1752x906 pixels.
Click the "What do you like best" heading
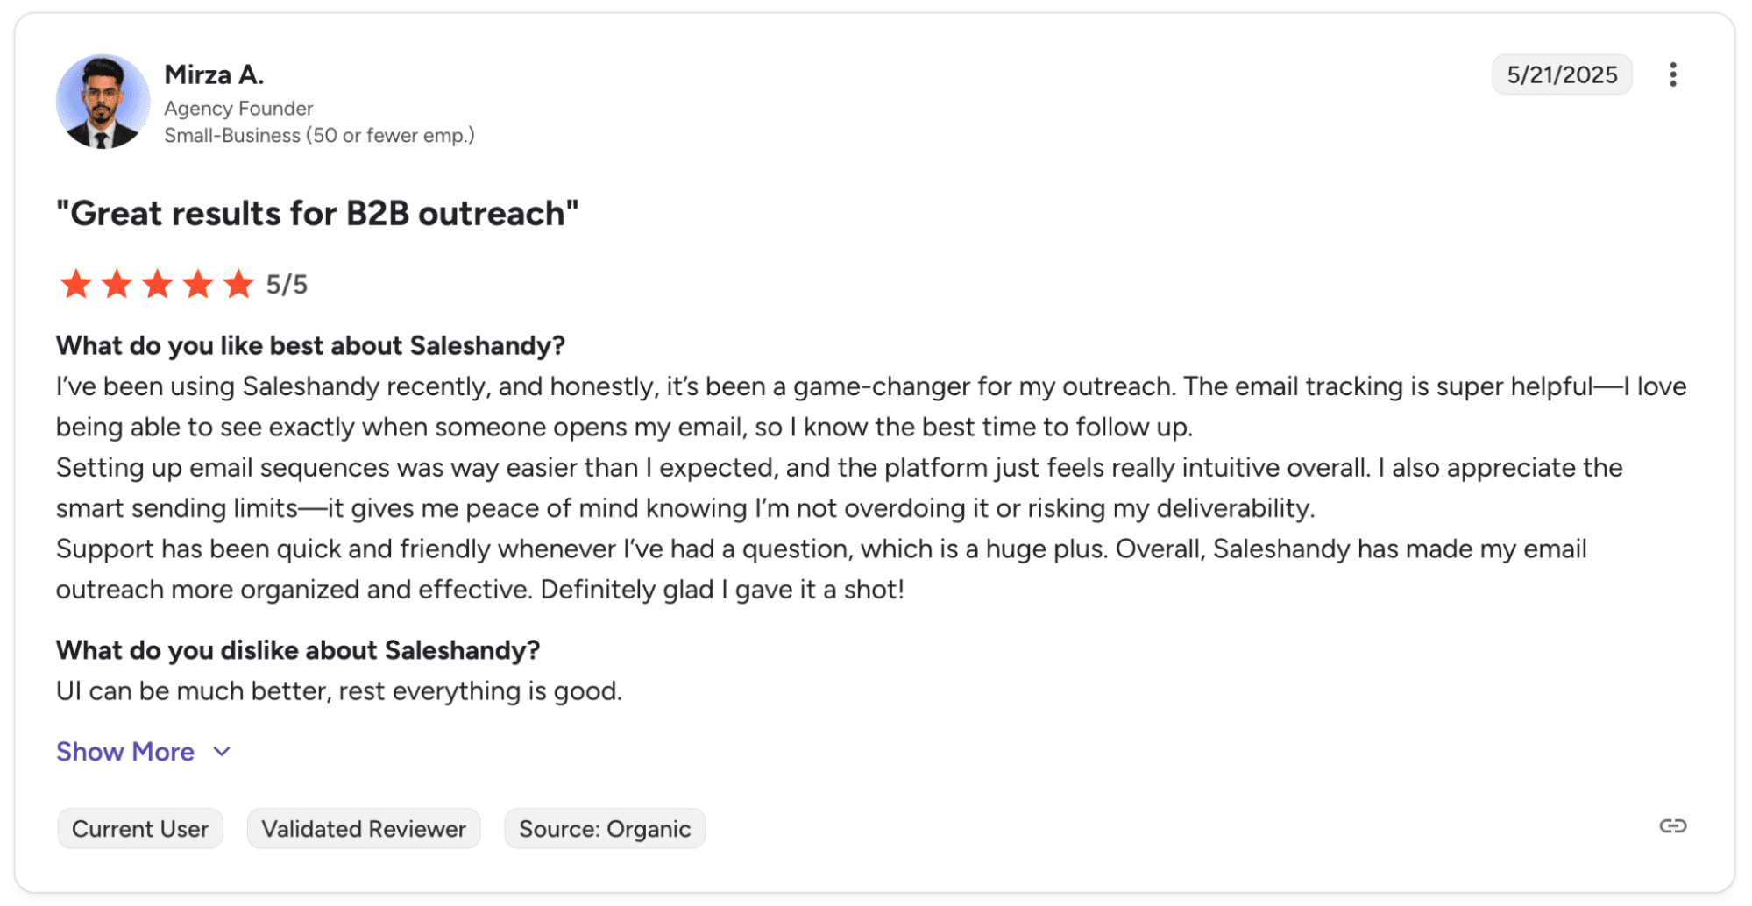click(x=310, y=346)
